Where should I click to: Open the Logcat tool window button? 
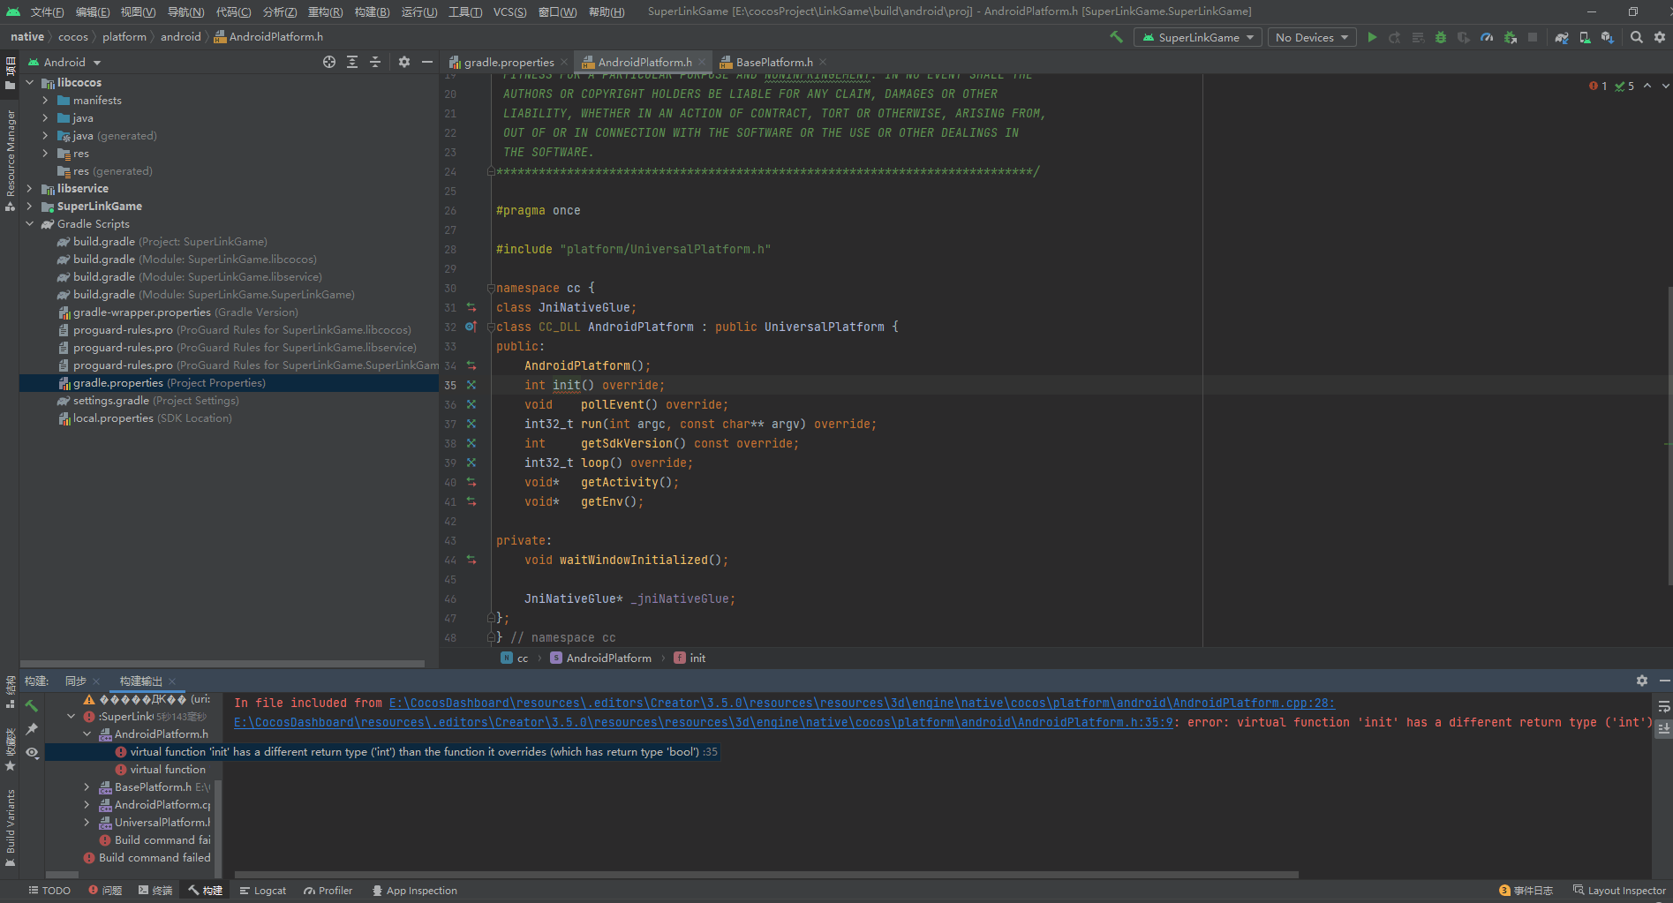[263, 891]
